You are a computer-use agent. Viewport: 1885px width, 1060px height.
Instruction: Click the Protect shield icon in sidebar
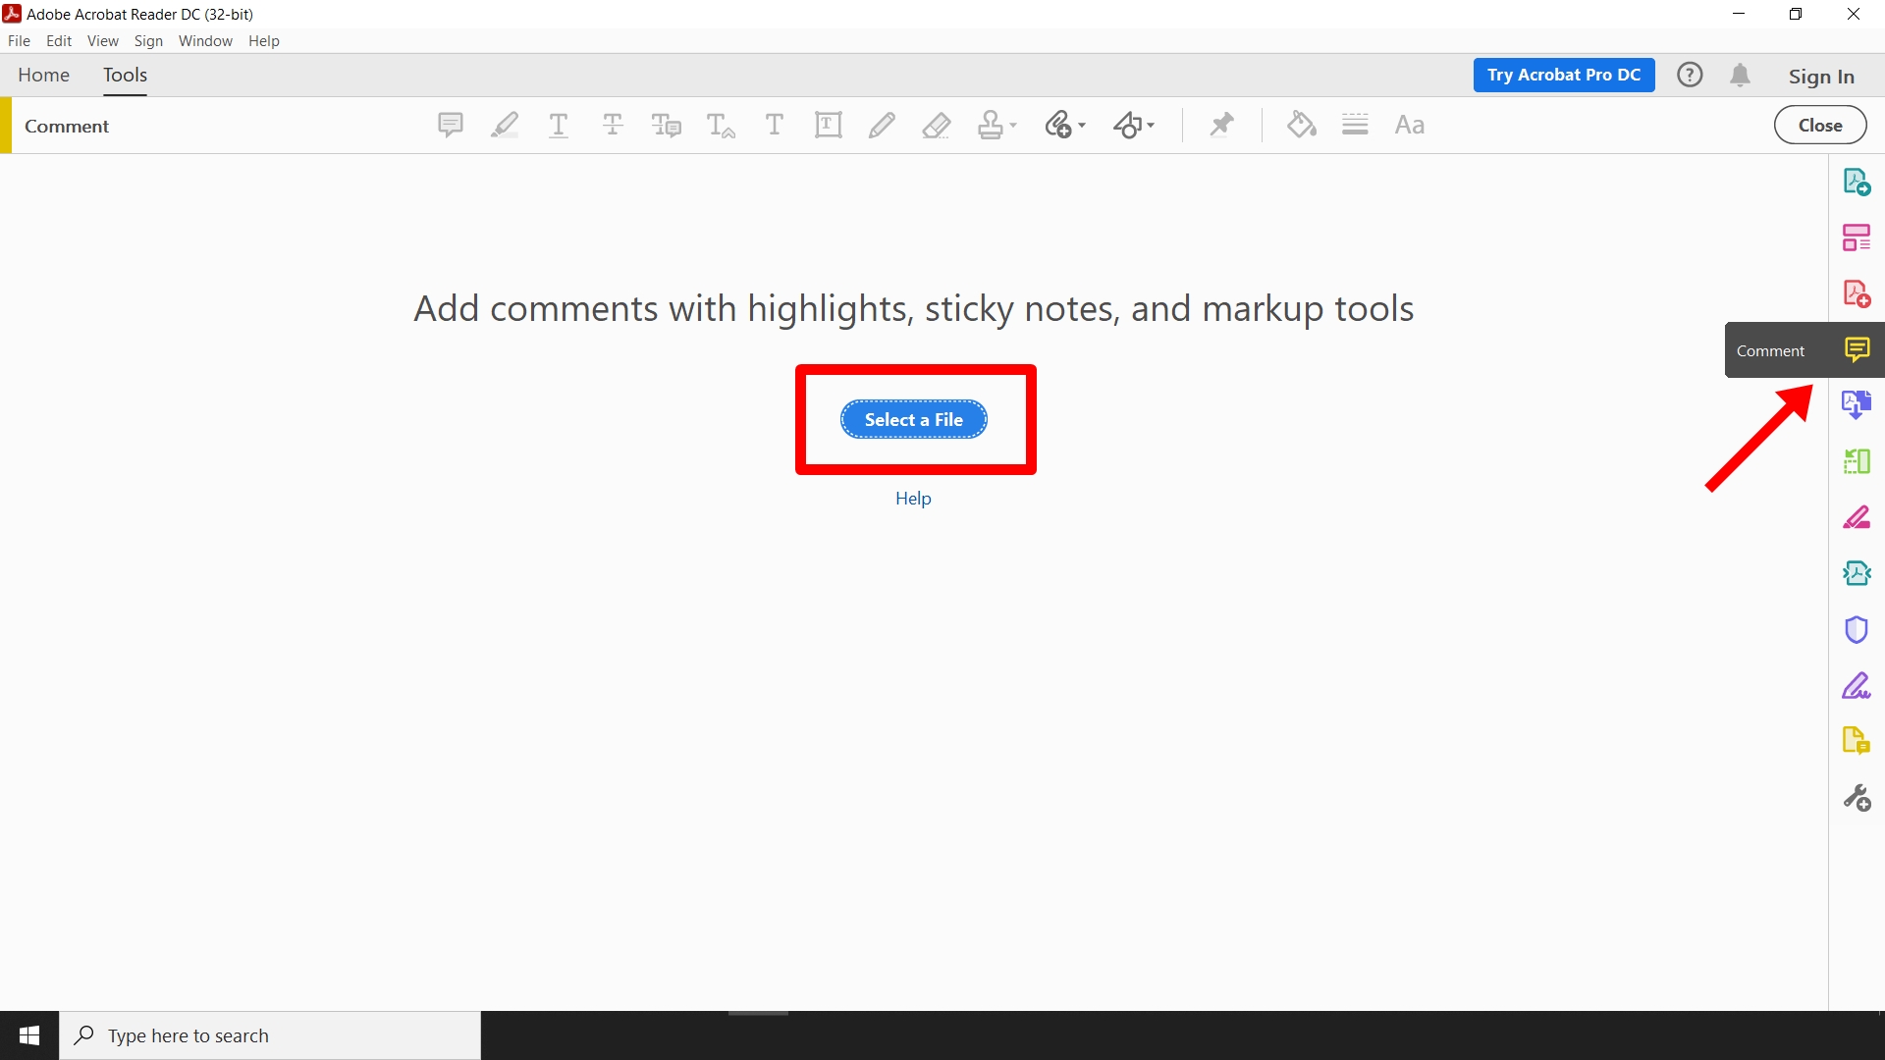[1856, 629]
